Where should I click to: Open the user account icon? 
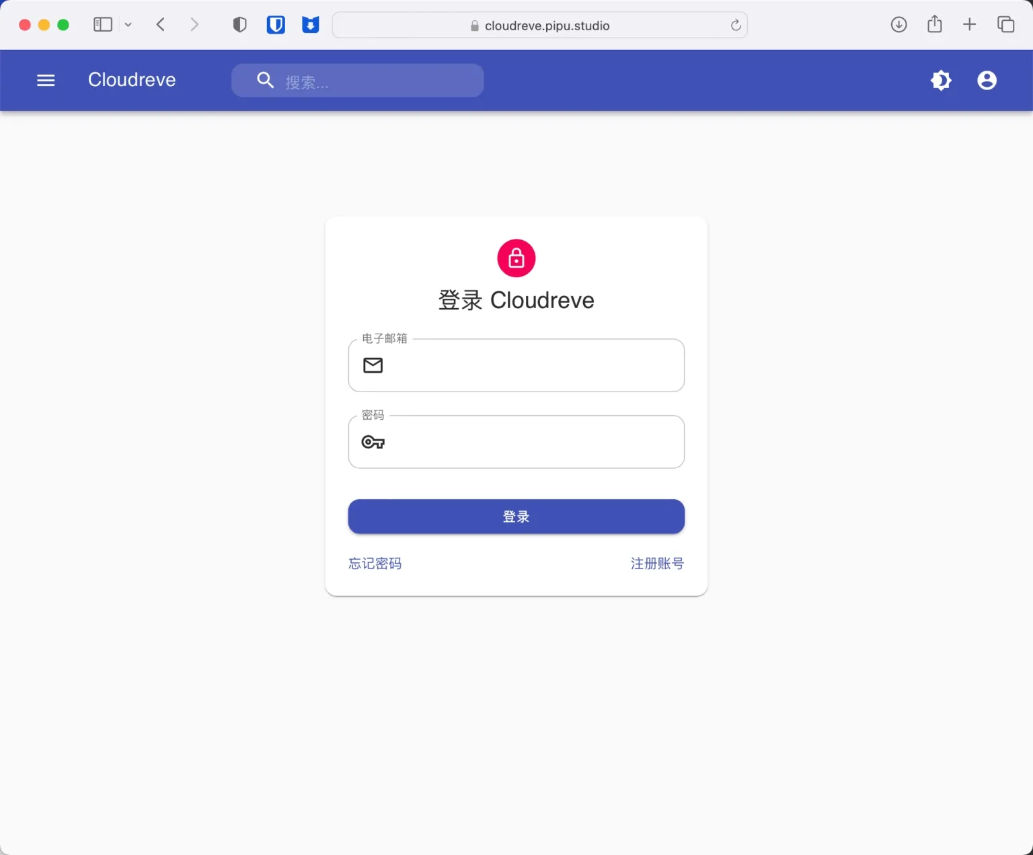pyautogui.click(x=987, y=81)
